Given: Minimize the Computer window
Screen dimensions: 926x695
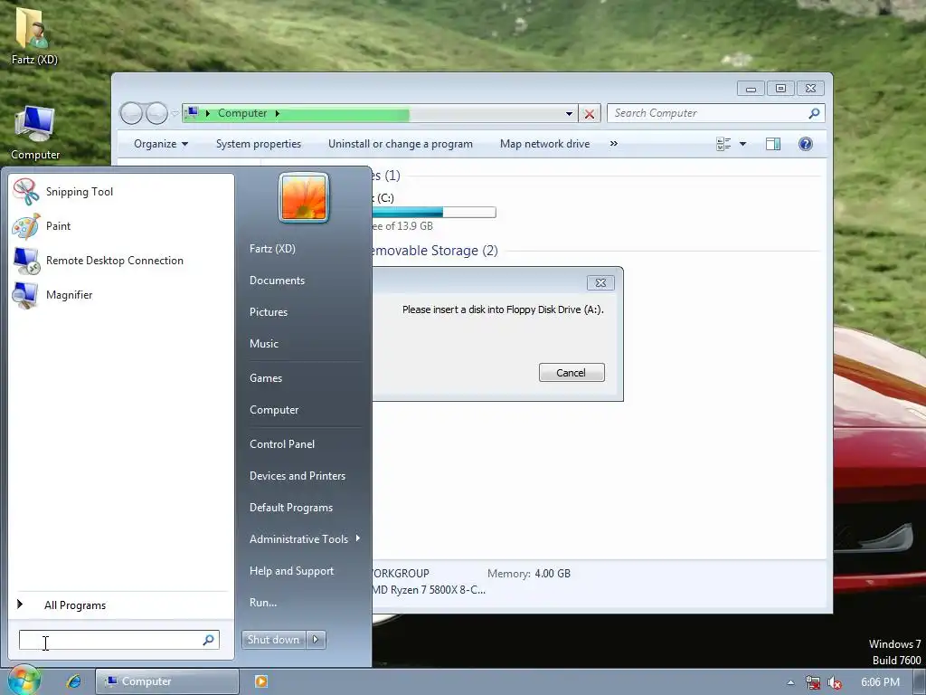Looking at the screenshot, I should (751, 89).
